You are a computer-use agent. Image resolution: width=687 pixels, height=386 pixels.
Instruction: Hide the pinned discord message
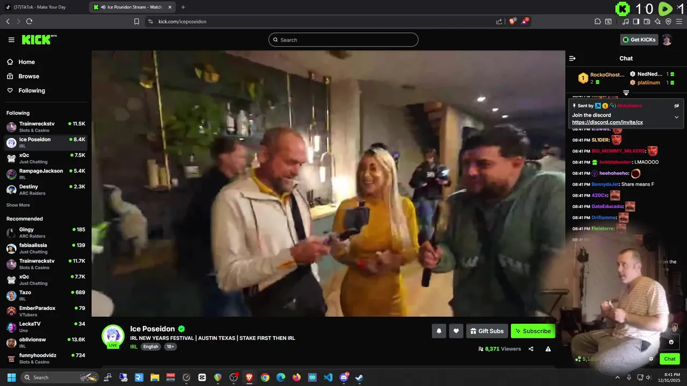coord(676,106)
